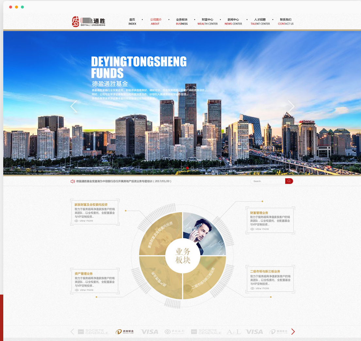Go to previous banner slide arrow

tap(74, 107)
